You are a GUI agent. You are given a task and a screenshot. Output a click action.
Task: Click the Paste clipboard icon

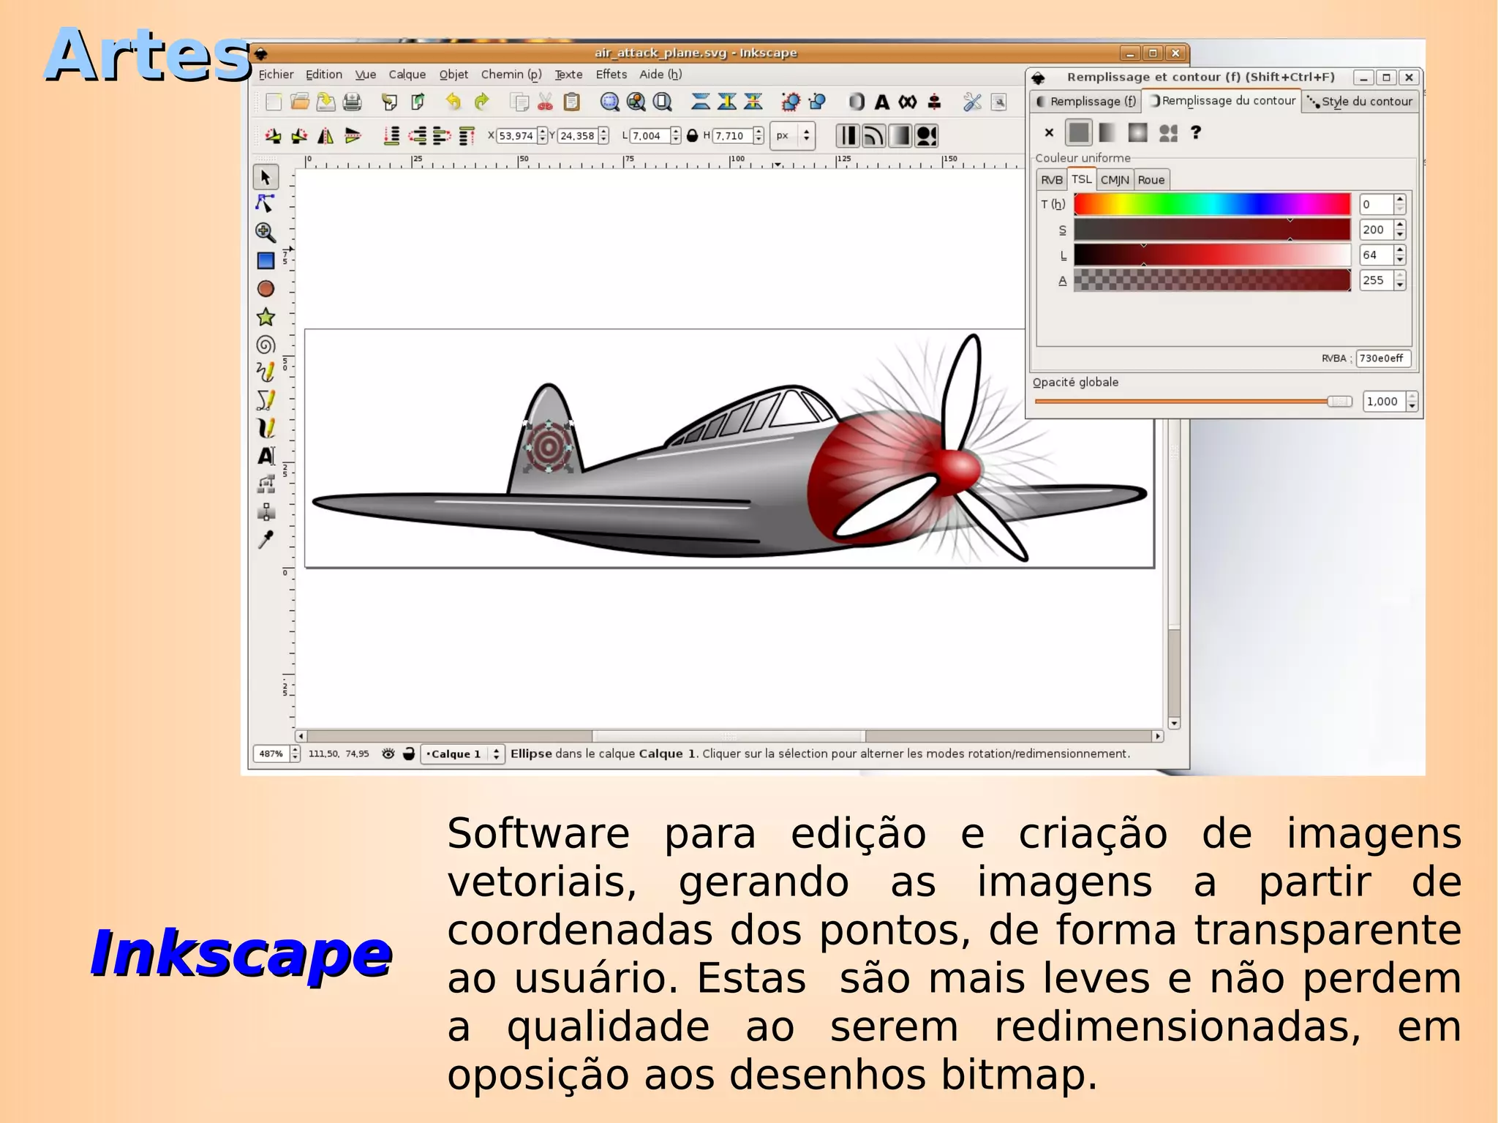click(x=572, y=102)
